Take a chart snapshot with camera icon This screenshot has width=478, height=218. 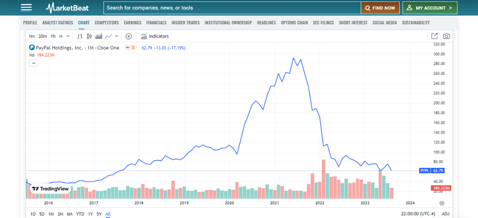pos(446,36)
